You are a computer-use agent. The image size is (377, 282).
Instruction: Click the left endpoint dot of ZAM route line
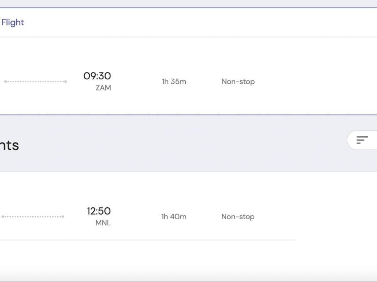[x=5, y=81]
